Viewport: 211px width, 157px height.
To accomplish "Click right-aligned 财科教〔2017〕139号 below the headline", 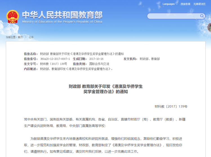I will [171, 107].
